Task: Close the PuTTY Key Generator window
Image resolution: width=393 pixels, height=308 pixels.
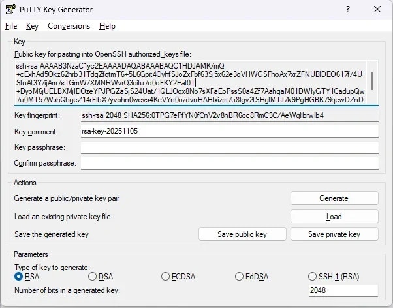Action: [377, 10]
